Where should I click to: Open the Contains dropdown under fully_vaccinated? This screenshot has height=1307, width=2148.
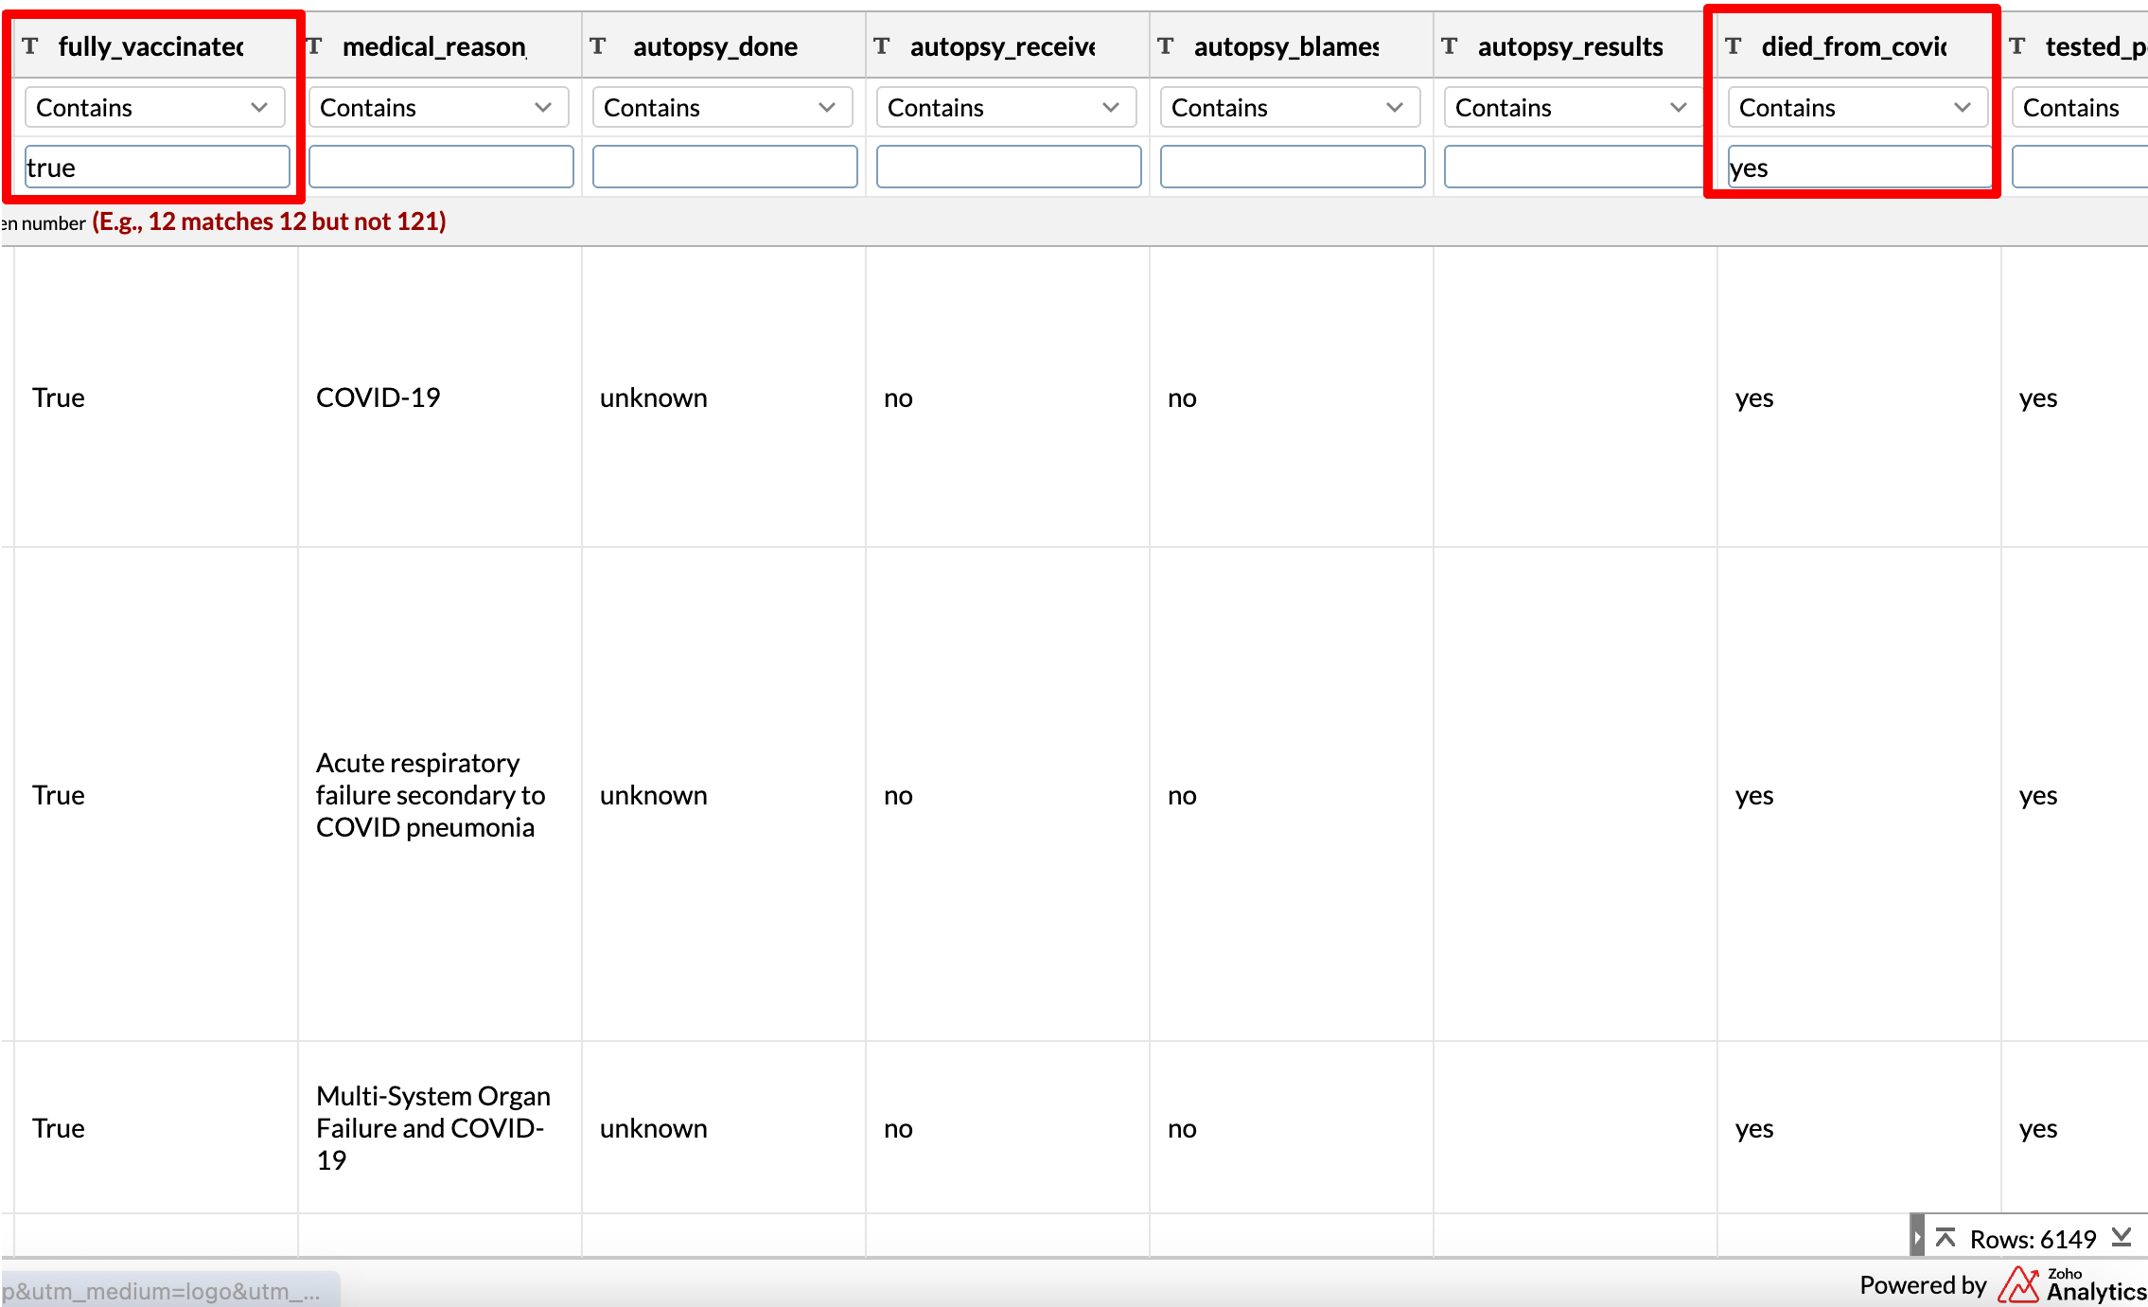[x=154, y=108]
